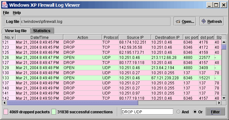
Task: Select log row number 130
Action: pyautogui.click(x=9, y=73)
